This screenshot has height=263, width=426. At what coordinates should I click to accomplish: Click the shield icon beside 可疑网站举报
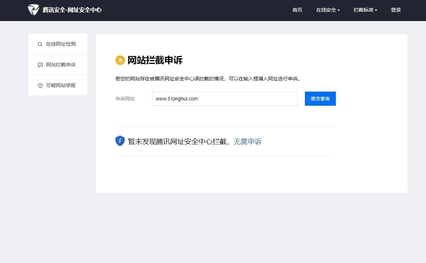[x=40, y=86]
